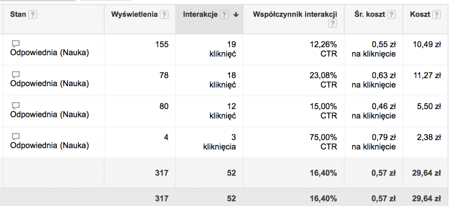Image resolution: width=449 pixels, height=206 pixels.
Task: Click the 0,46 zł na kliknięcie cell
Action: click(373, 111)
